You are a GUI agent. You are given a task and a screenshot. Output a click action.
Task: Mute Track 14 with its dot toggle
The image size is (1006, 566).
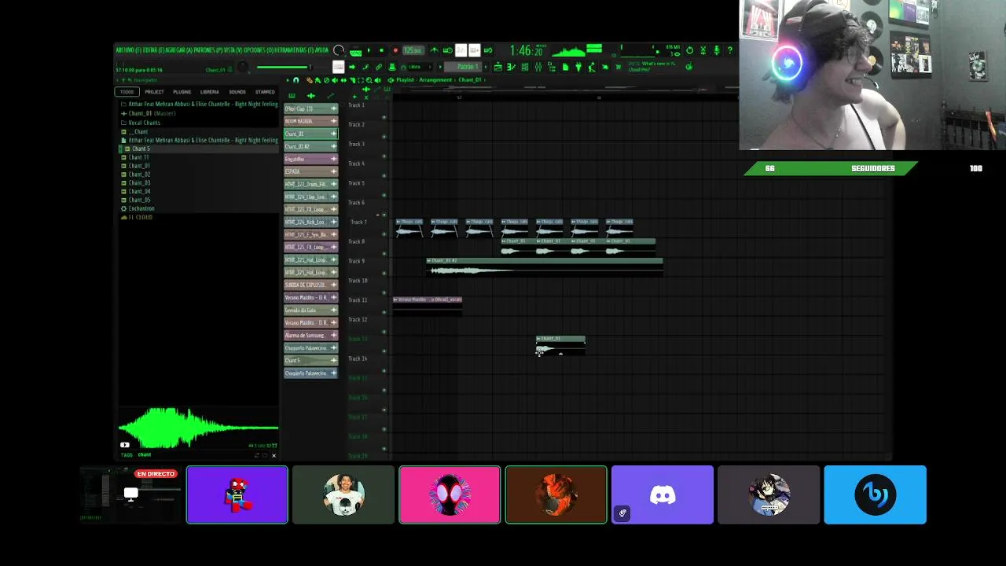coord(384,371)
